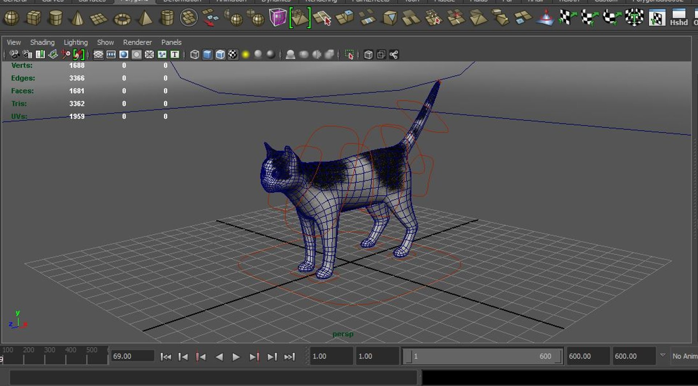Image resolution: width=698 pixels, height=386 pixels.
Task: Create a polygon cube from the shelf
Action: click(x=33, y=18)
